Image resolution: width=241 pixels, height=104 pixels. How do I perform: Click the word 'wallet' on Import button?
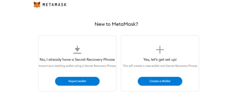click(x=82, y=81)
